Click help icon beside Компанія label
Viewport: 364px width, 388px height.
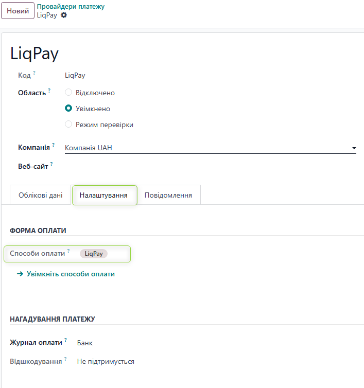click(53, 146)
